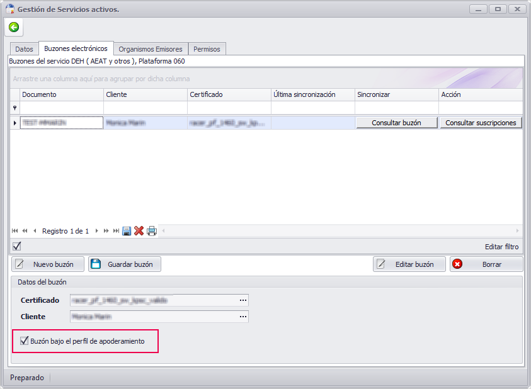Click the filter row pin icon
The image size is (531, 389).
(15, 108)
